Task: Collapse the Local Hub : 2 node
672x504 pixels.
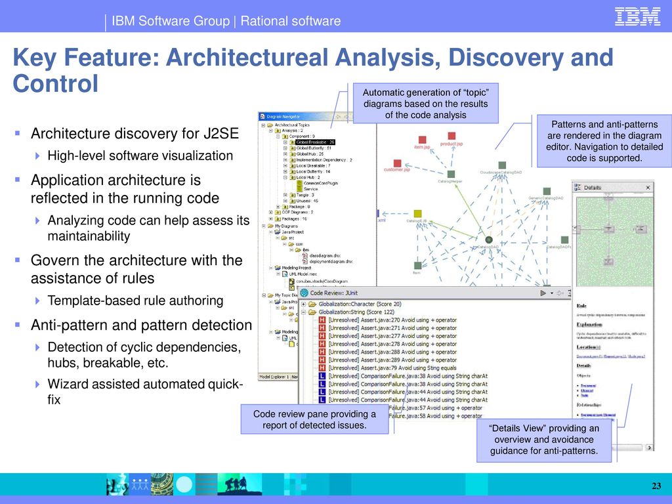Action: click(x=285, y=177)
